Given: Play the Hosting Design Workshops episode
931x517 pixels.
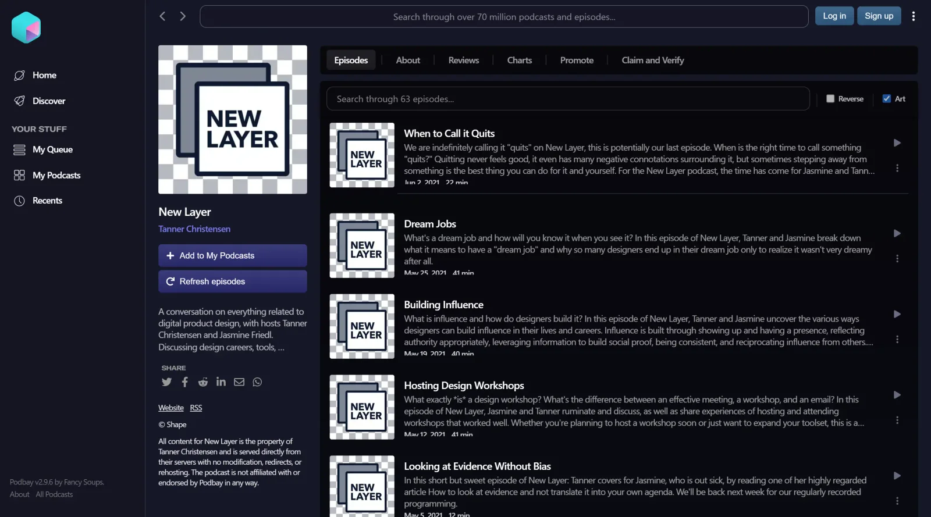Looking at the screenshot, I should pyautogui.click(x=897, y=395).
